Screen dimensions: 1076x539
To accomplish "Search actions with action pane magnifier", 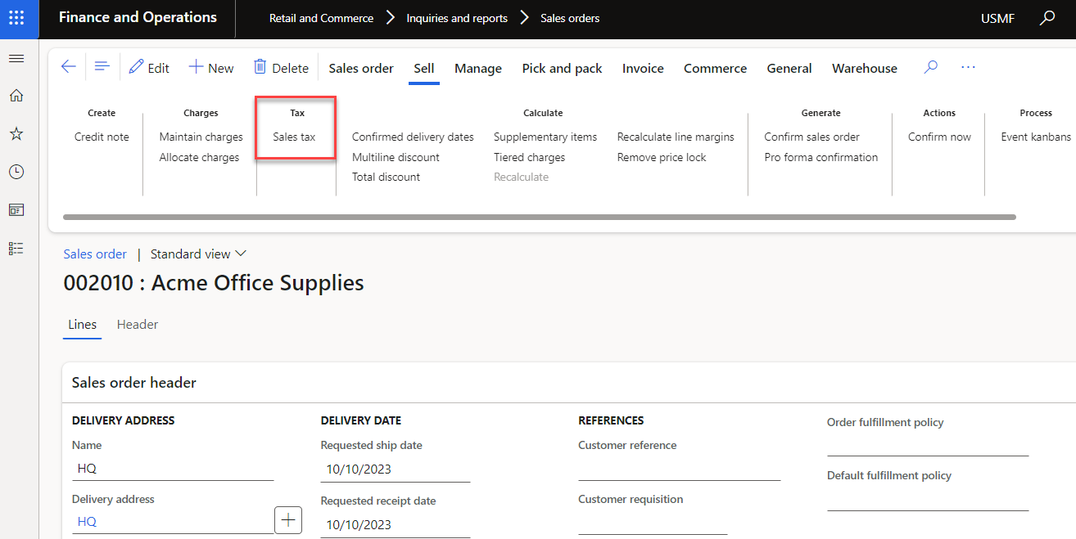I will pos(930,67).
